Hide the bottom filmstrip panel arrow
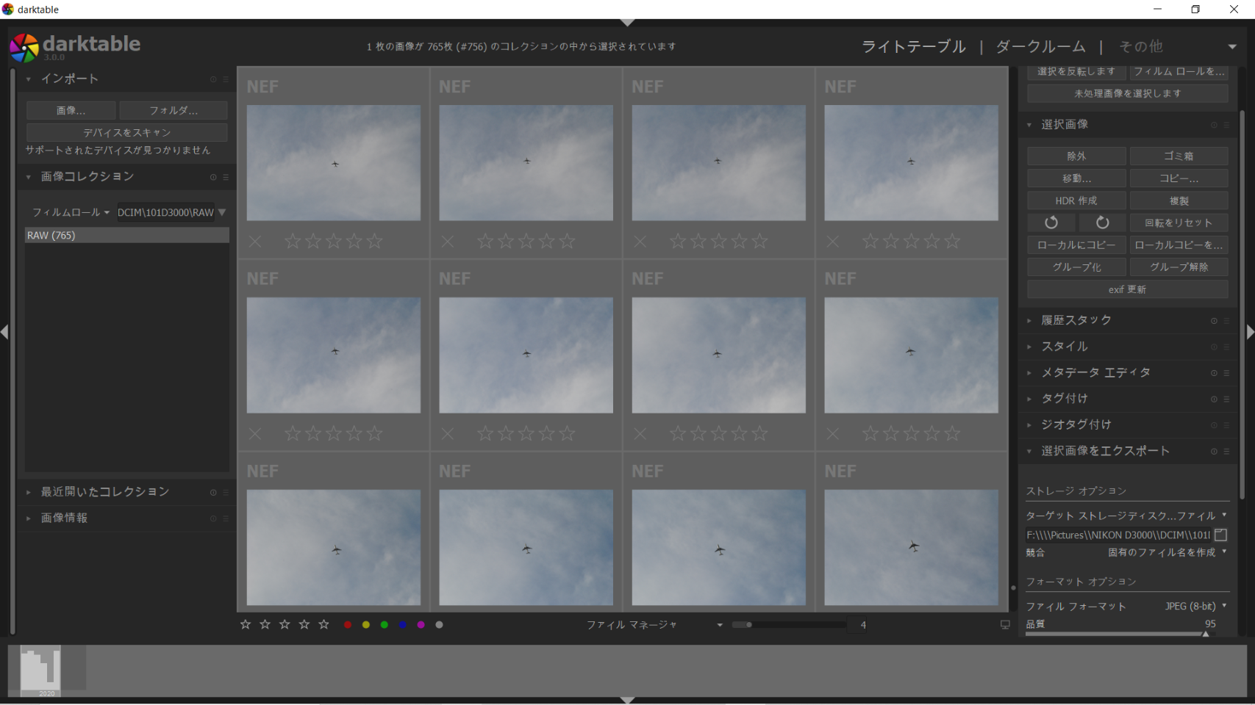This screenshot has width=1255, height=705. pyautogui.click(x=627, y=700)
